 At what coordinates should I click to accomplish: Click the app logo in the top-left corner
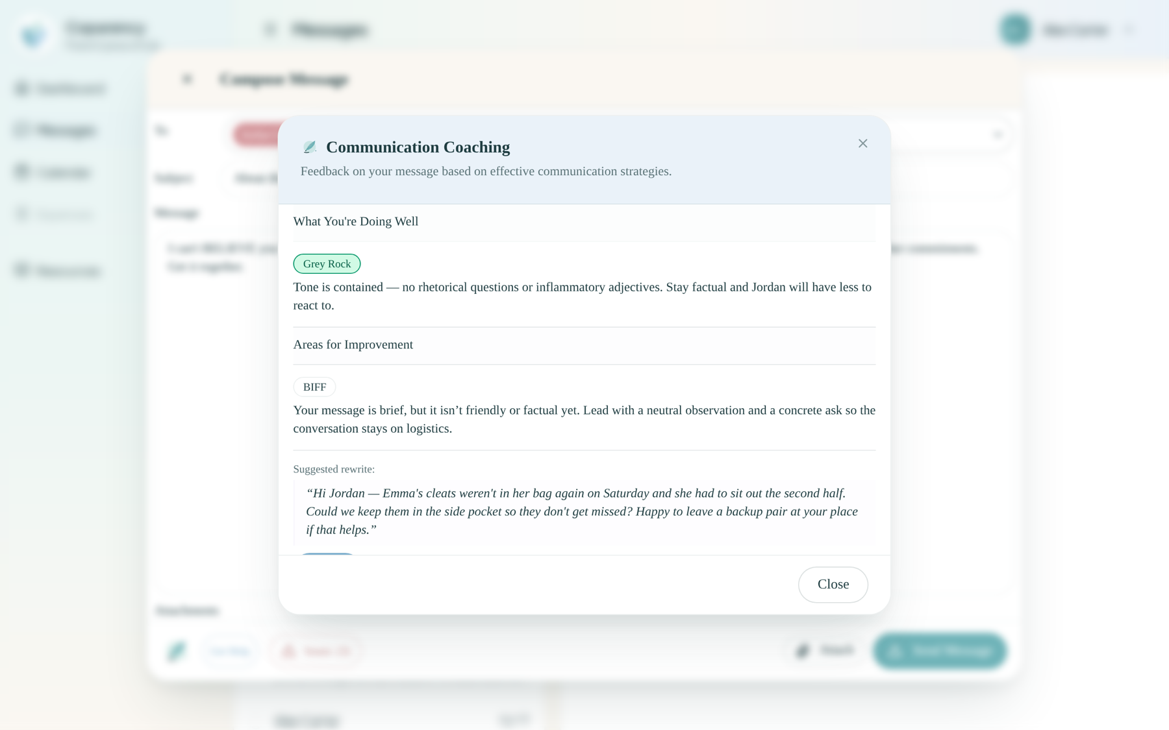(34, 36)
